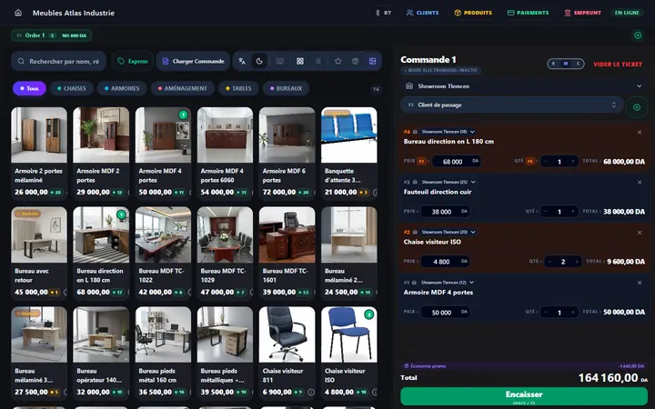
Task: Edit price 38 000 for Fauteuil direction cuir
Action: pos(445,212)
